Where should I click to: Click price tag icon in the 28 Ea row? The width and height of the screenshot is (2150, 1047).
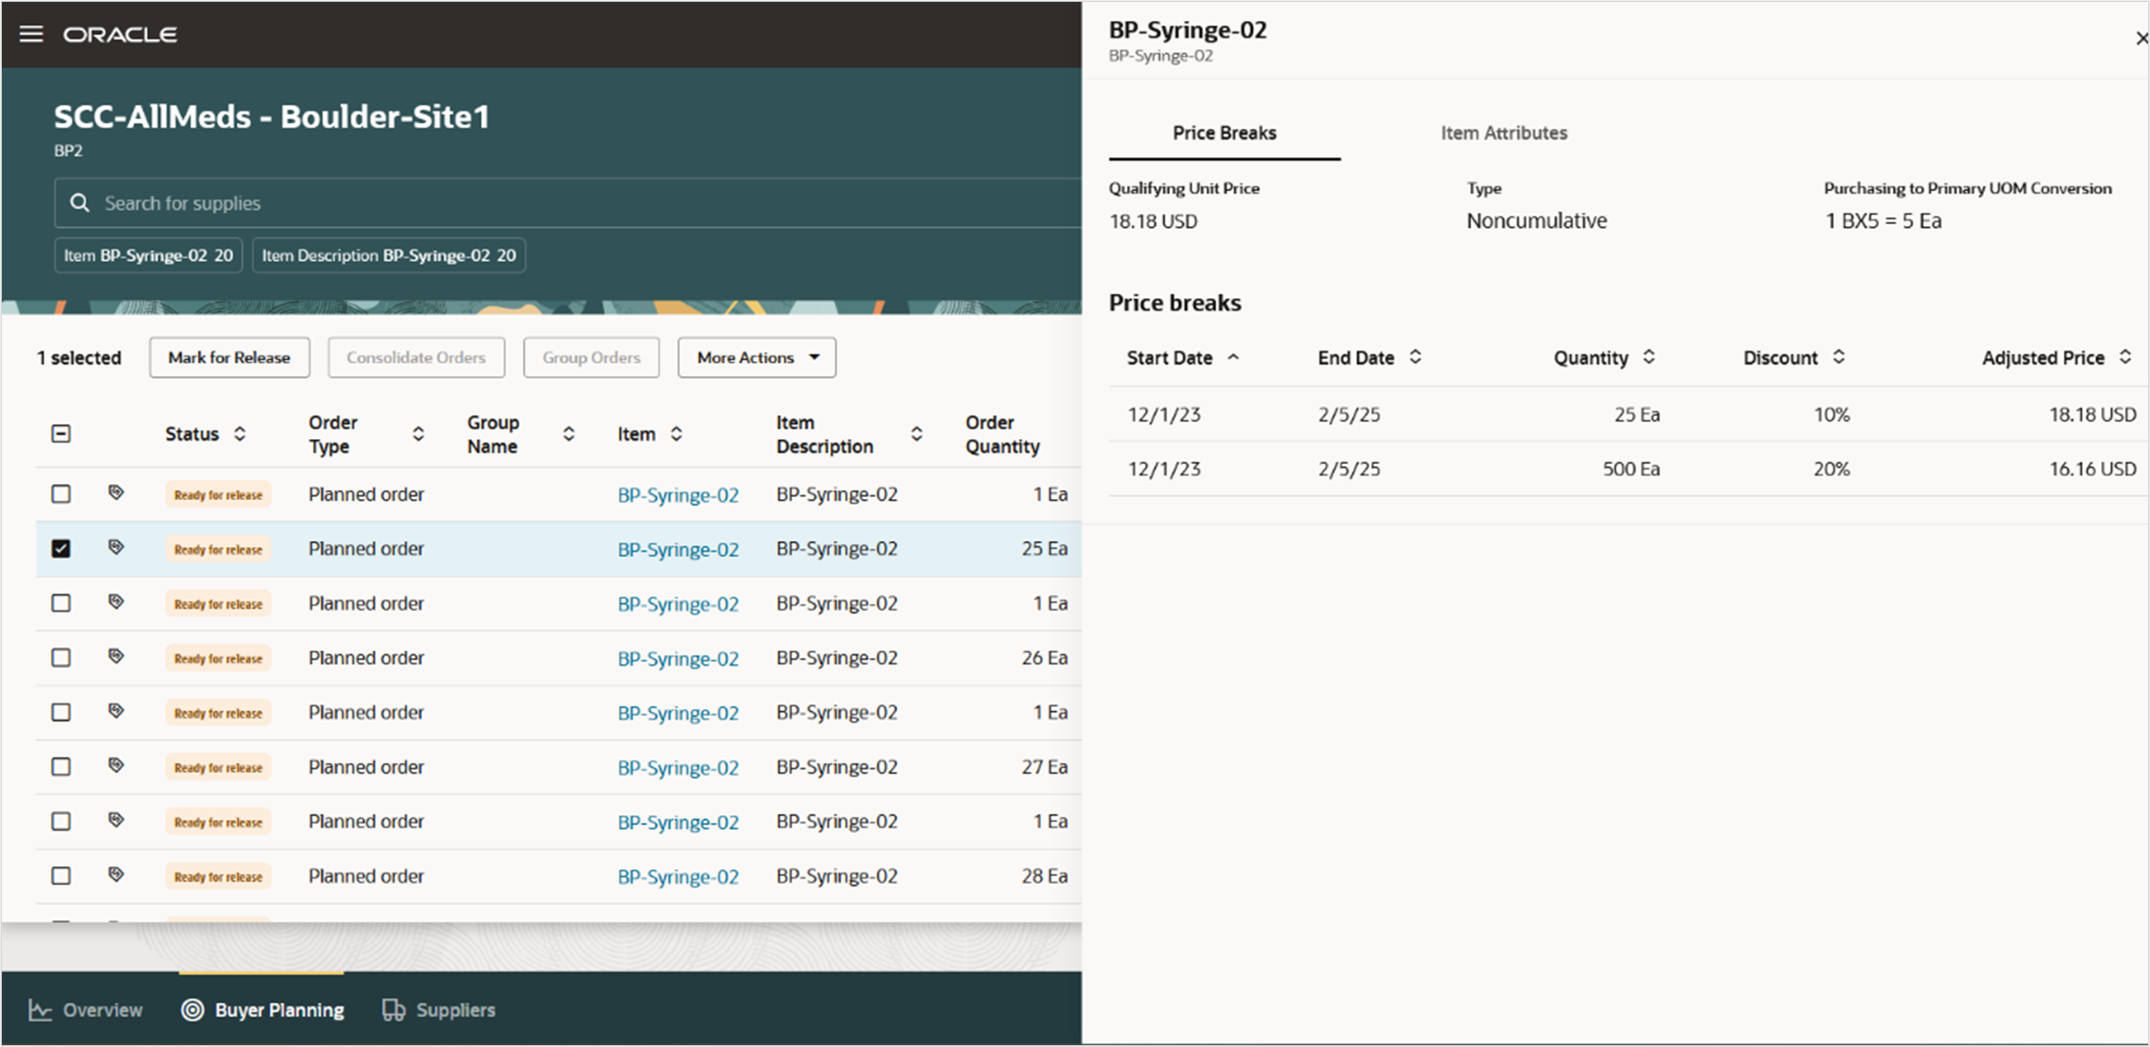pos(116,875)
